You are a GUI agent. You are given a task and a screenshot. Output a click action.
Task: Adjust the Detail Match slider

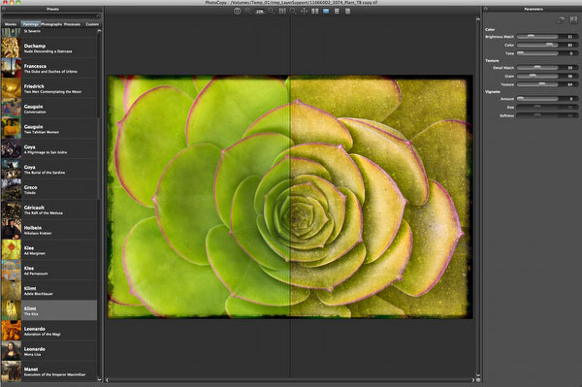tap(537, 68)
